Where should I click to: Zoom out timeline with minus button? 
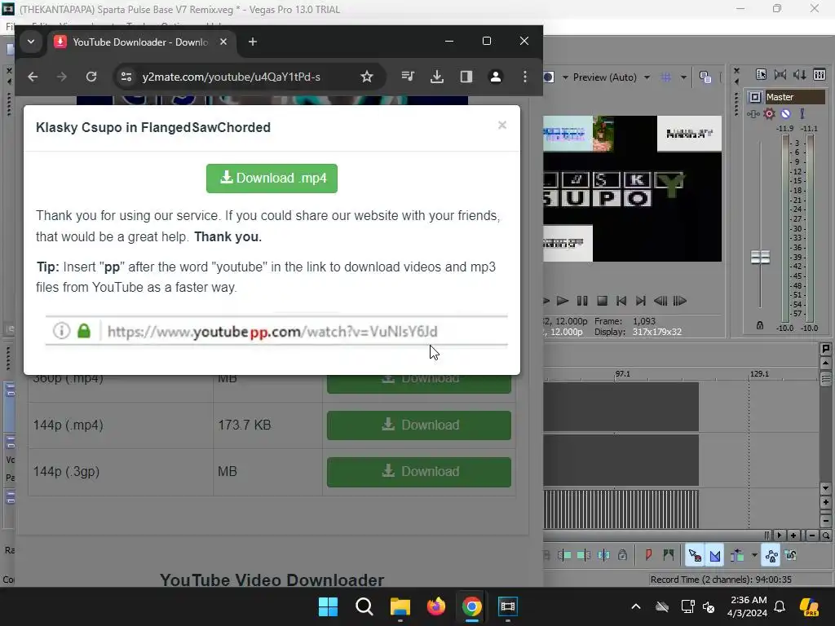click(x=811, y=536)
